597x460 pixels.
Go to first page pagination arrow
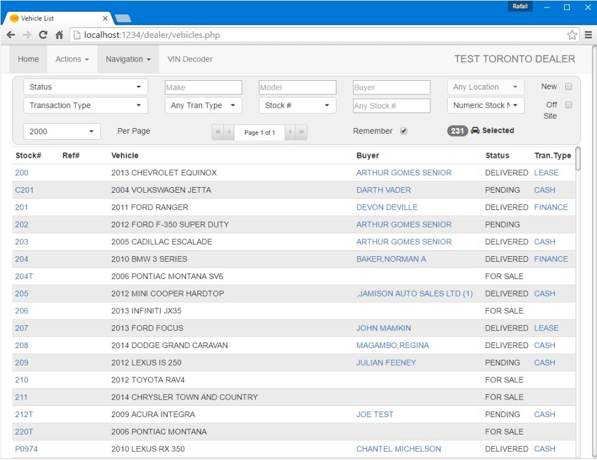point(218,132)
